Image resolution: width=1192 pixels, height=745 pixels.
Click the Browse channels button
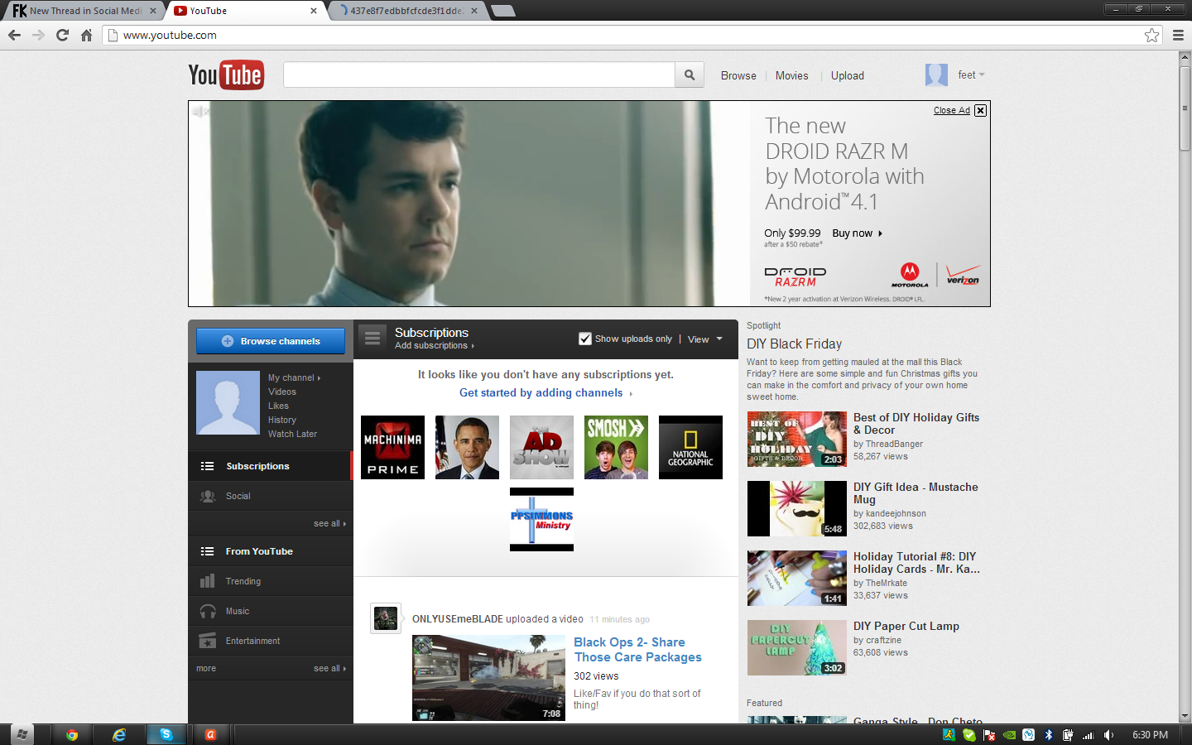[271, 341]
